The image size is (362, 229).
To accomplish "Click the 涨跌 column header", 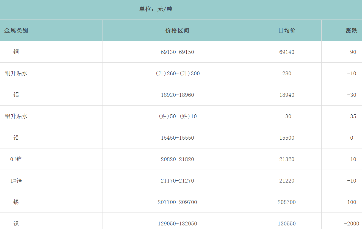I will 351,31.
